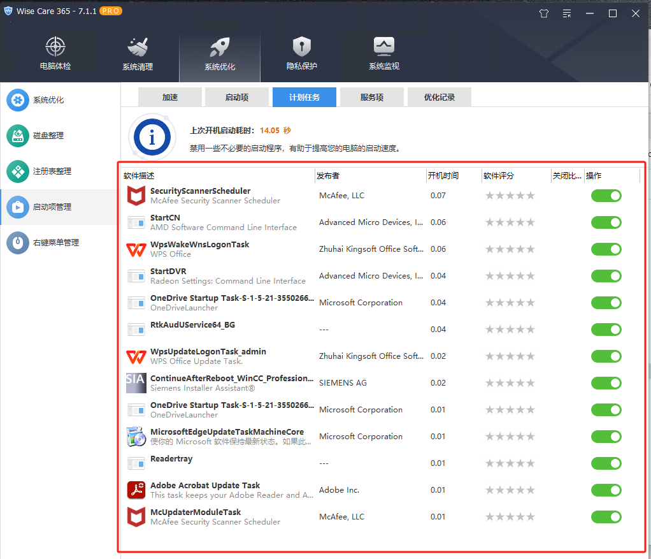Viewport: 651px width, 559px height.
Task: Click the McAfee icon of McUpdaterModuleTask
Action: pyautogui.click(x=136, y=517)
